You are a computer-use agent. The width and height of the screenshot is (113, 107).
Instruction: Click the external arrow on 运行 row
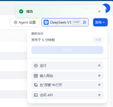(99, 66)
